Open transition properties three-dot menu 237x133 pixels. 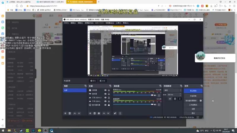click(180, 99)
